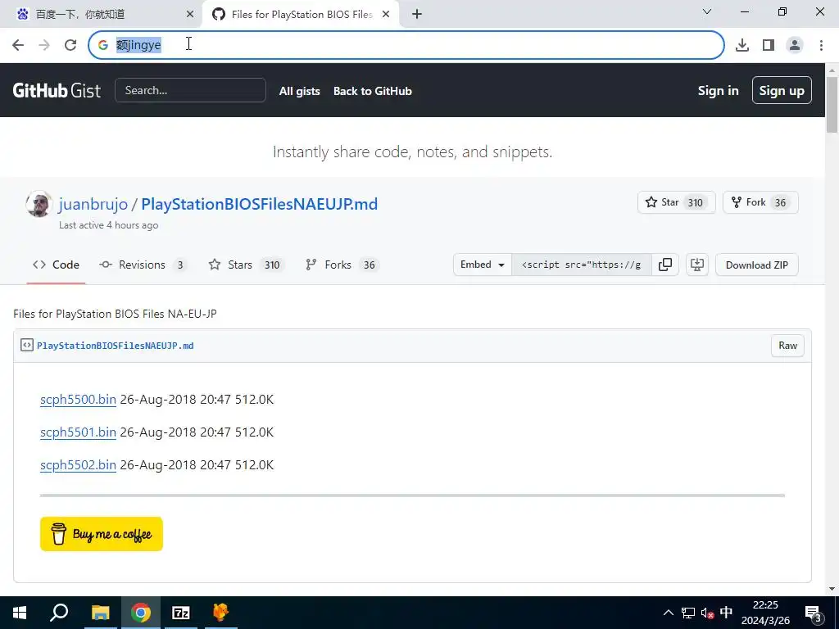
Task: Copy embed script with clipboard icon
Action: 665,265
